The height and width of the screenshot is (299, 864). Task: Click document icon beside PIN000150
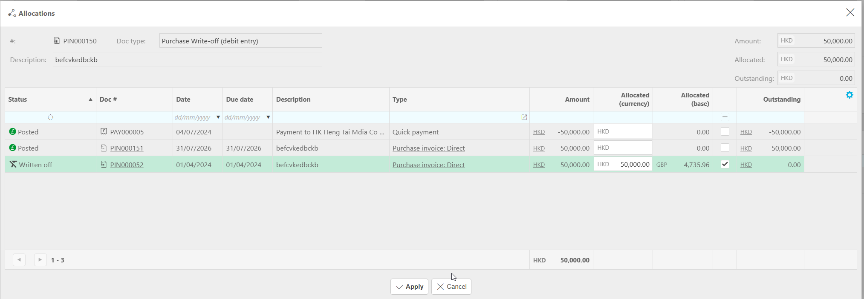[x=57, y=40]
